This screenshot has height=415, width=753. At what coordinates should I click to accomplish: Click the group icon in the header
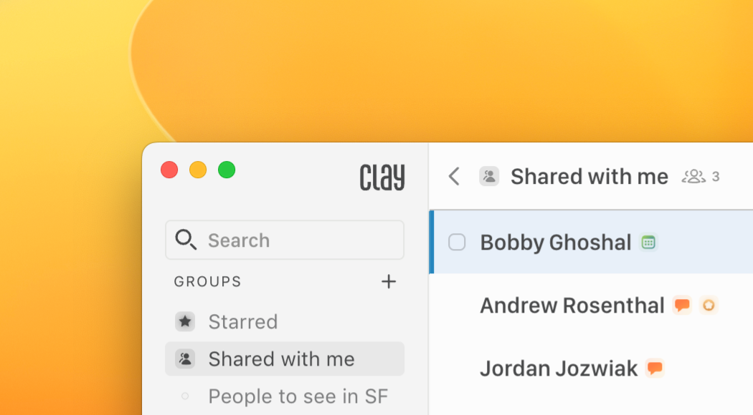click(x=489, y=177)
